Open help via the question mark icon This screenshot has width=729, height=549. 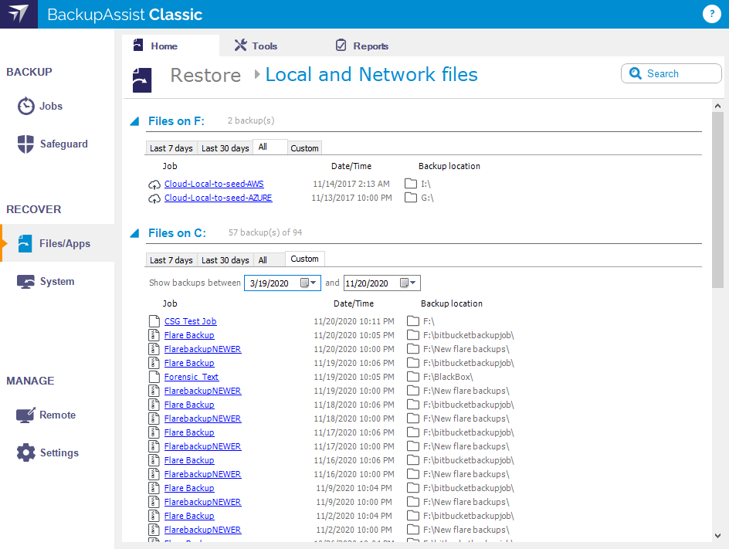pyautogui.click(x=711, y=14)
